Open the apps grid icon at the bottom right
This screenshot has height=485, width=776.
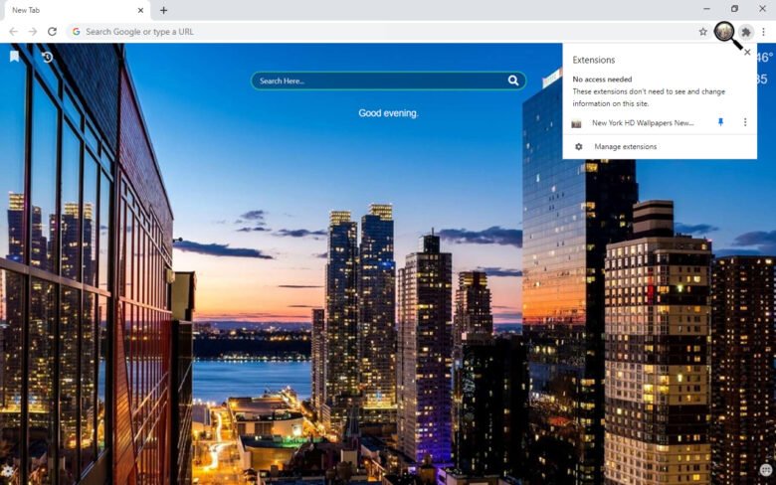766,470
